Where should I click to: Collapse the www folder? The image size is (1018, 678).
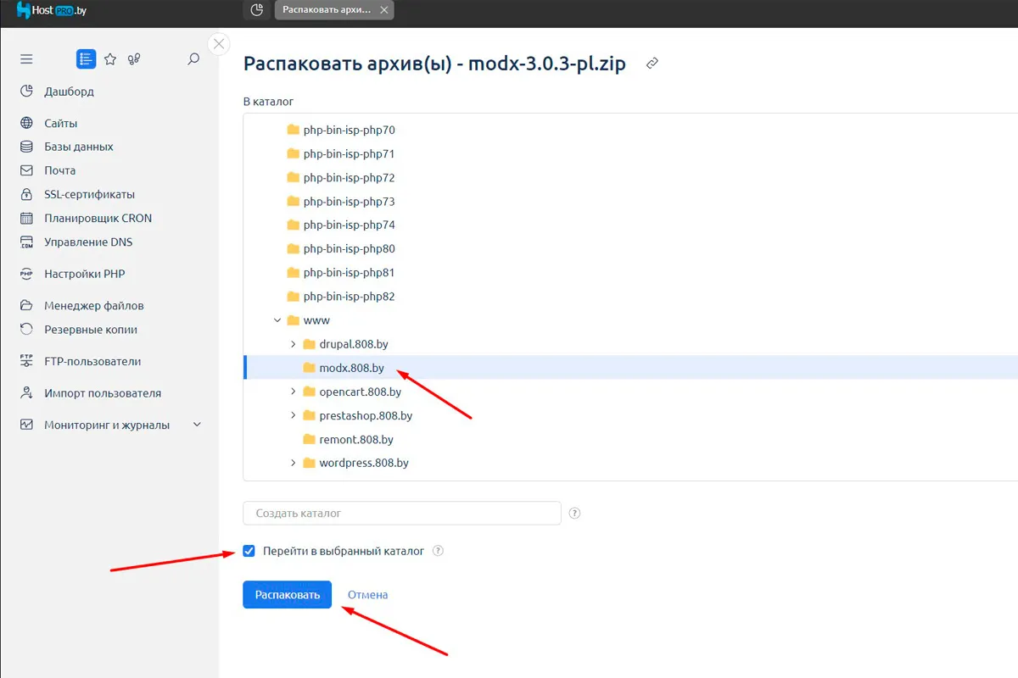click(x=277, y=320)
